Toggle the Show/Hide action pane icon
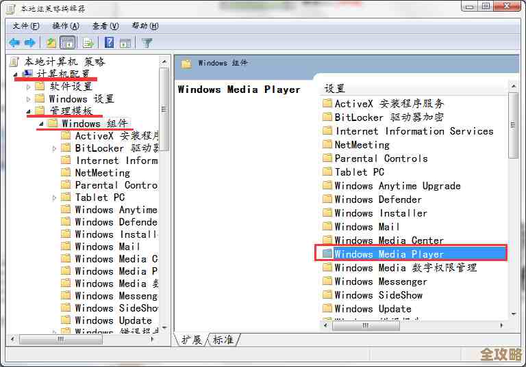 coord(125,43)
